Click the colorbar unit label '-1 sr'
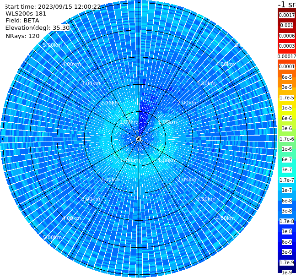Screen dimensions: 296x278 [287, 4]
